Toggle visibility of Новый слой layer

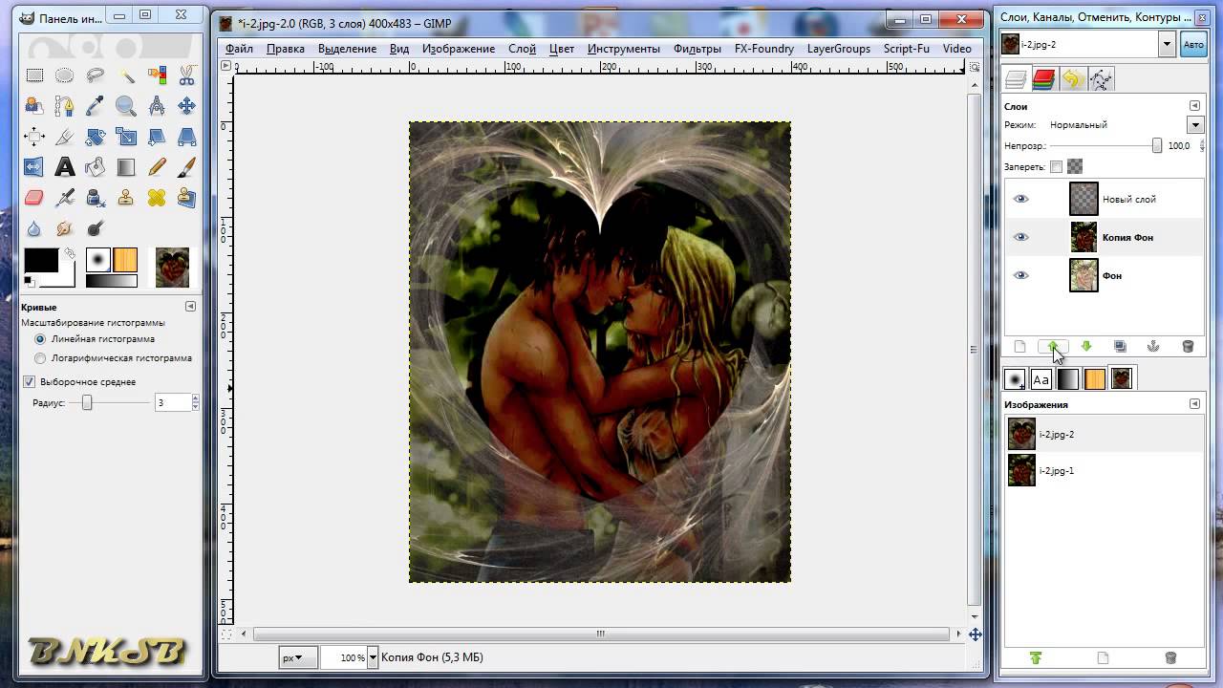[1021, 199]
